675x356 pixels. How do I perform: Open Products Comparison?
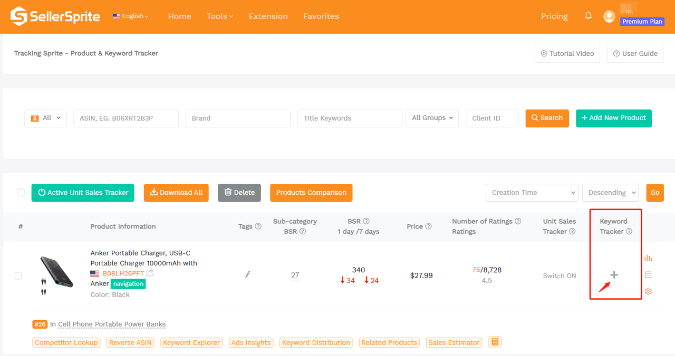(x=311, y=193)
